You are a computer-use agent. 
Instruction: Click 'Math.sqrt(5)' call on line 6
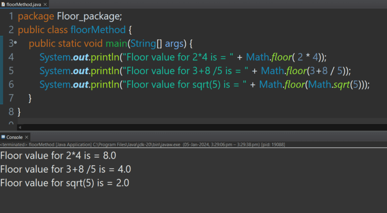coord(335,85)
